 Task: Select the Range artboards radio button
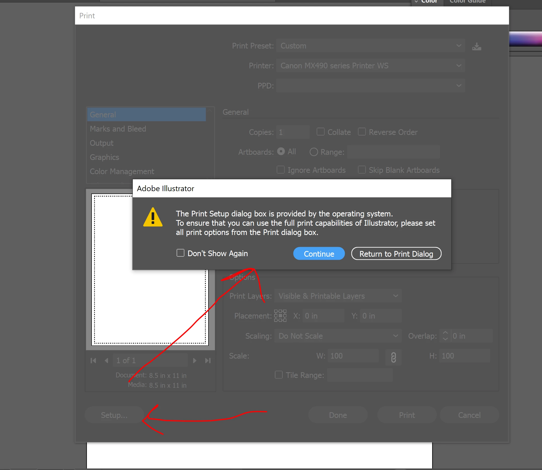click(x=314, y=152)
